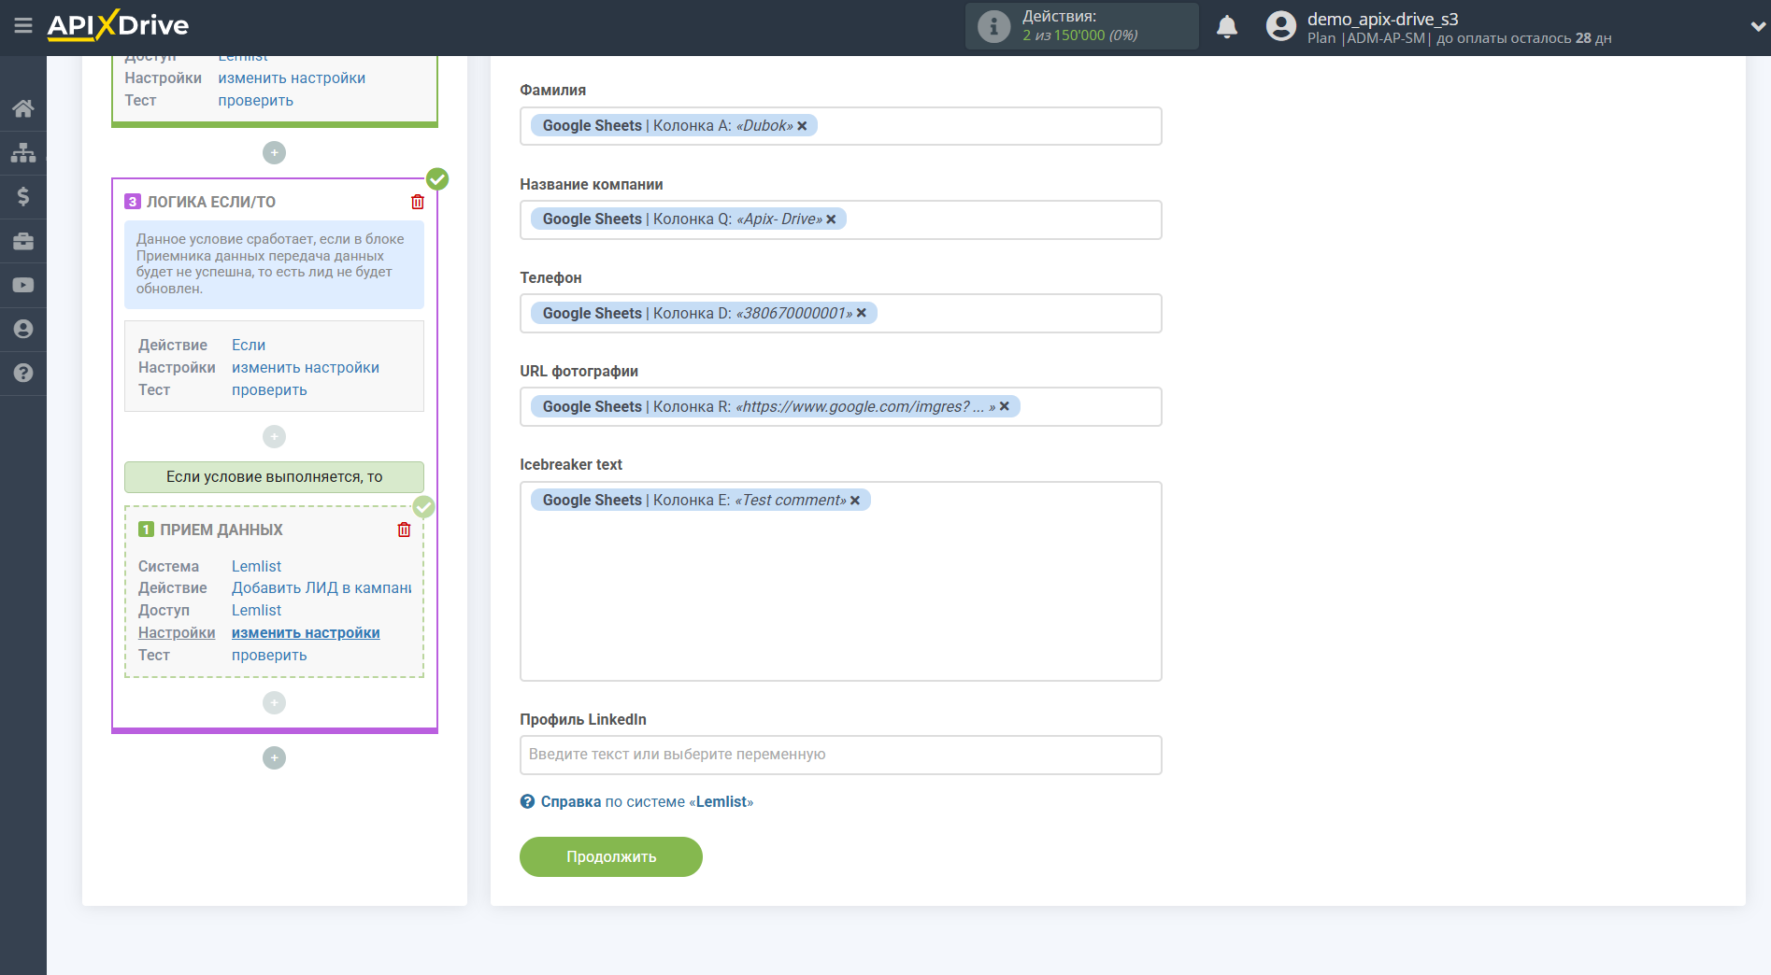Click Lemlist Система link in ПРИЕМ ДАННЫХ
Screen dimensions: 1771x975
coord(256,567)
